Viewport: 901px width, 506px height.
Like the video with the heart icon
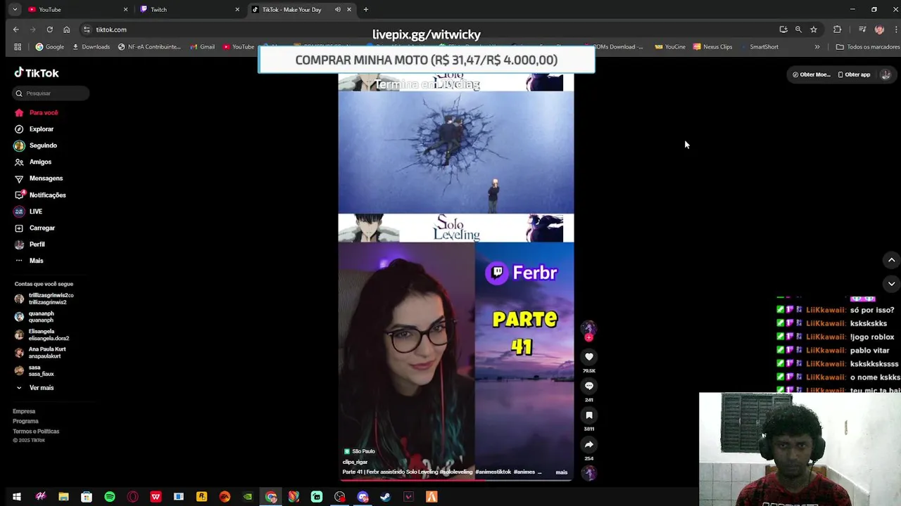pyautogui.click(x=589, y=357)
